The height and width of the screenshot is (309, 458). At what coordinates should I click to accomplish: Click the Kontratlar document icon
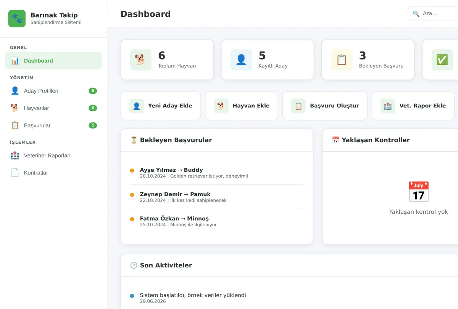(15, 173)
